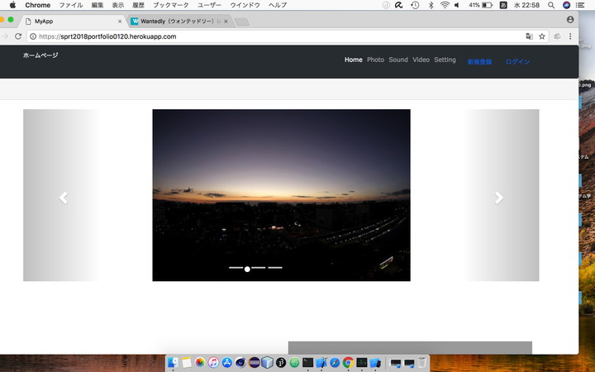
Task: Open Finder from the Dock
Action: [174, 362]
